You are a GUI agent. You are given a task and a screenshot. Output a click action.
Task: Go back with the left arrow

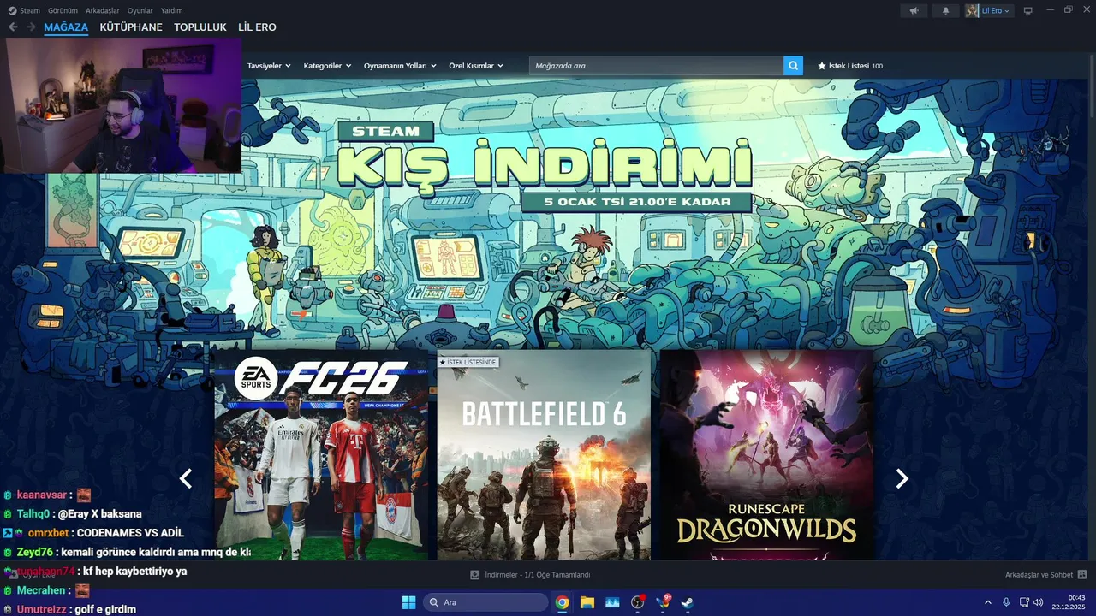(x=13, y=27)
